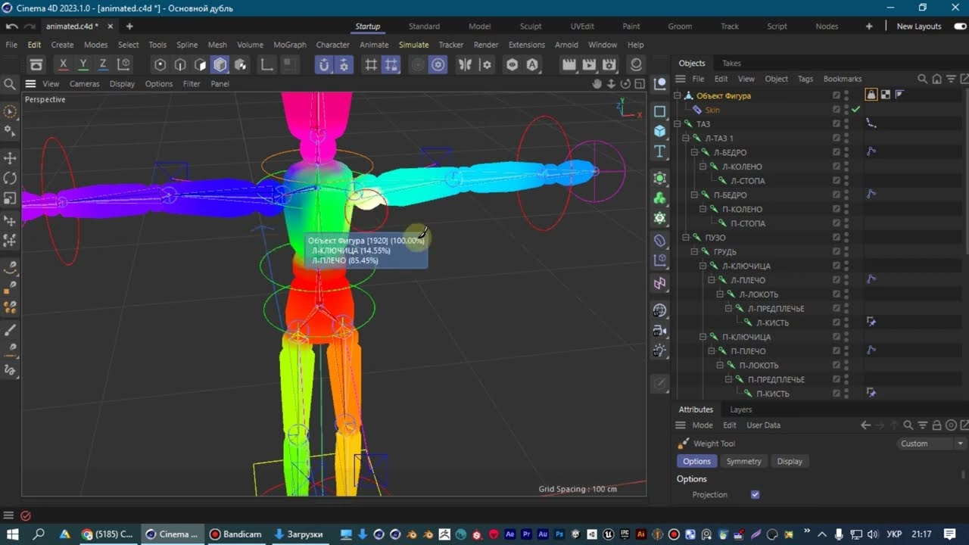969x545 pixels.
Task: Toggle layer checkbox for Л-БЕДРО joint
Action: [837, 152]
